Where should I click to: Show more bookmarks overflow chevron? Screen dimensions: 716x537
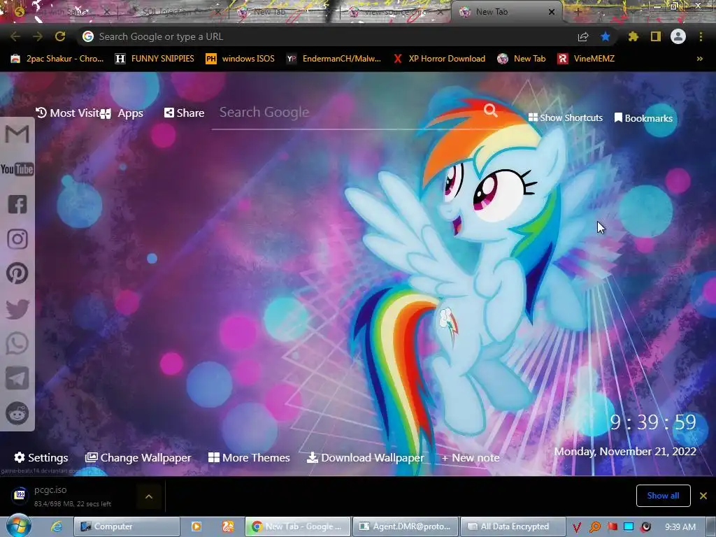(699, 59)
